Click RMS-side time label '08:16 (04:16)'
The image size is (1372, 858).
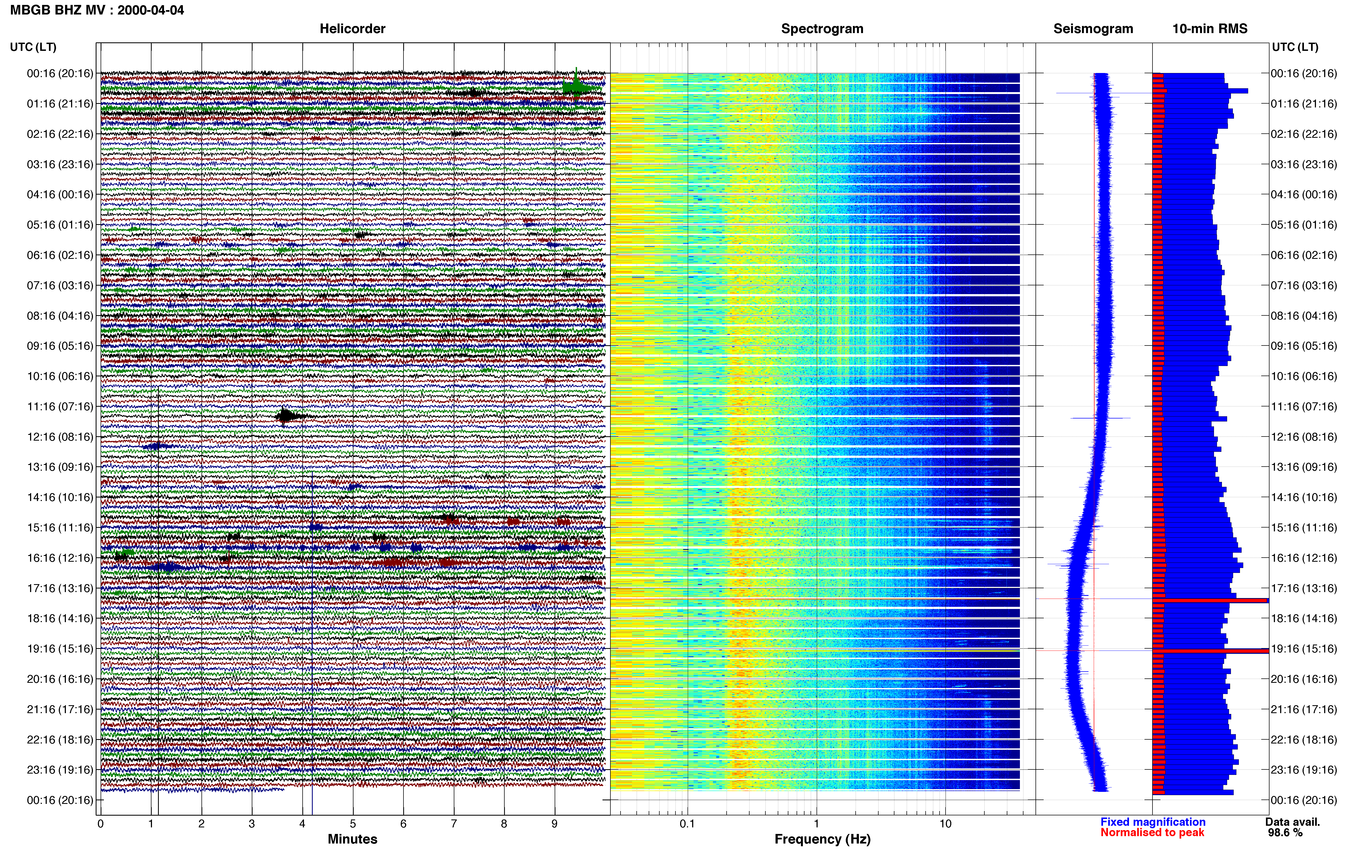pos(1304,315)
